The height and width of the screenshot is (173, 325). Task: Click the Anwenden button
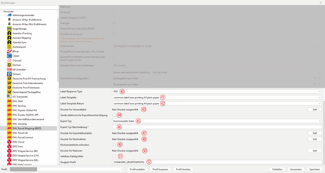[296, 169]
